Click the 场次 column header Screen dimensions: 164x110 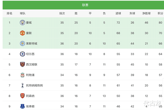click(x=62, y=13)
